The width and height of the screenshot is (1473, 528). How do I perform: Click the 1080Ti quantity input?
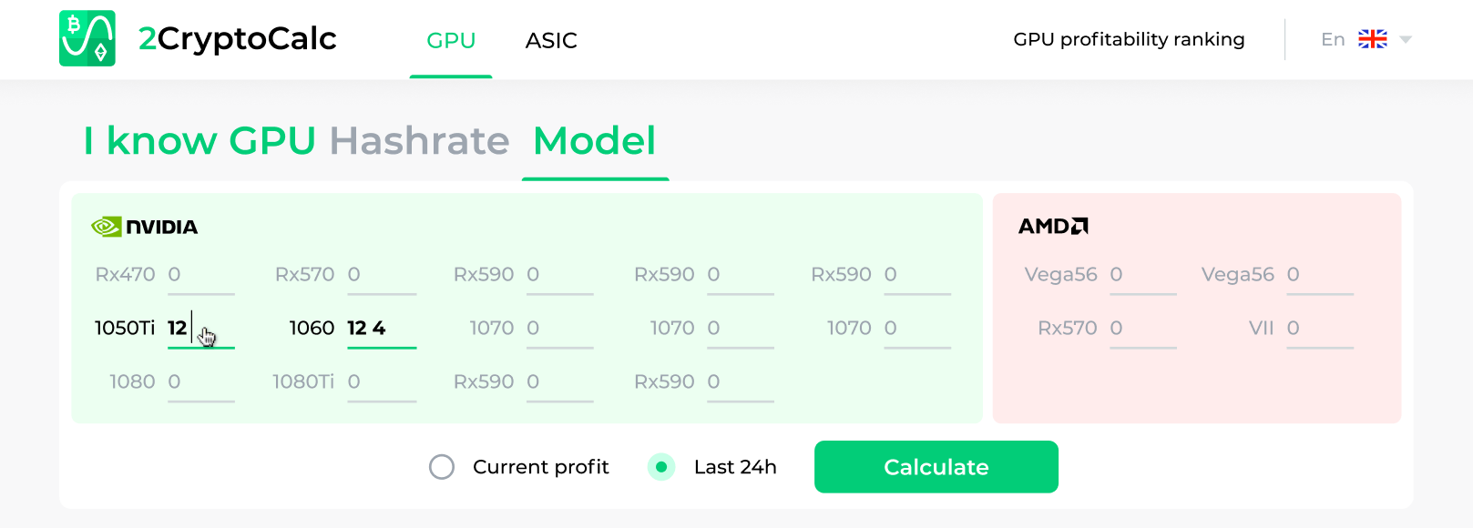(381, 381)
